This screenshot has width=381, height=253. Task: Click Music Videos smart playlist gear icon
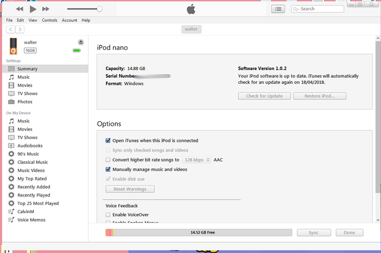11,170
